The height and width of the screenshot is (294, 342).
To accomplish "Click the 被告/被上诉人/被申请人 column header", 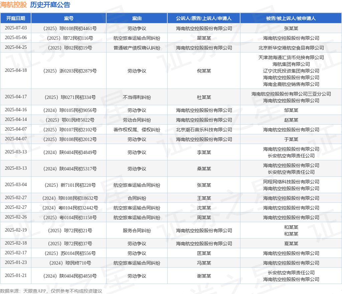I will click(291, 18).
